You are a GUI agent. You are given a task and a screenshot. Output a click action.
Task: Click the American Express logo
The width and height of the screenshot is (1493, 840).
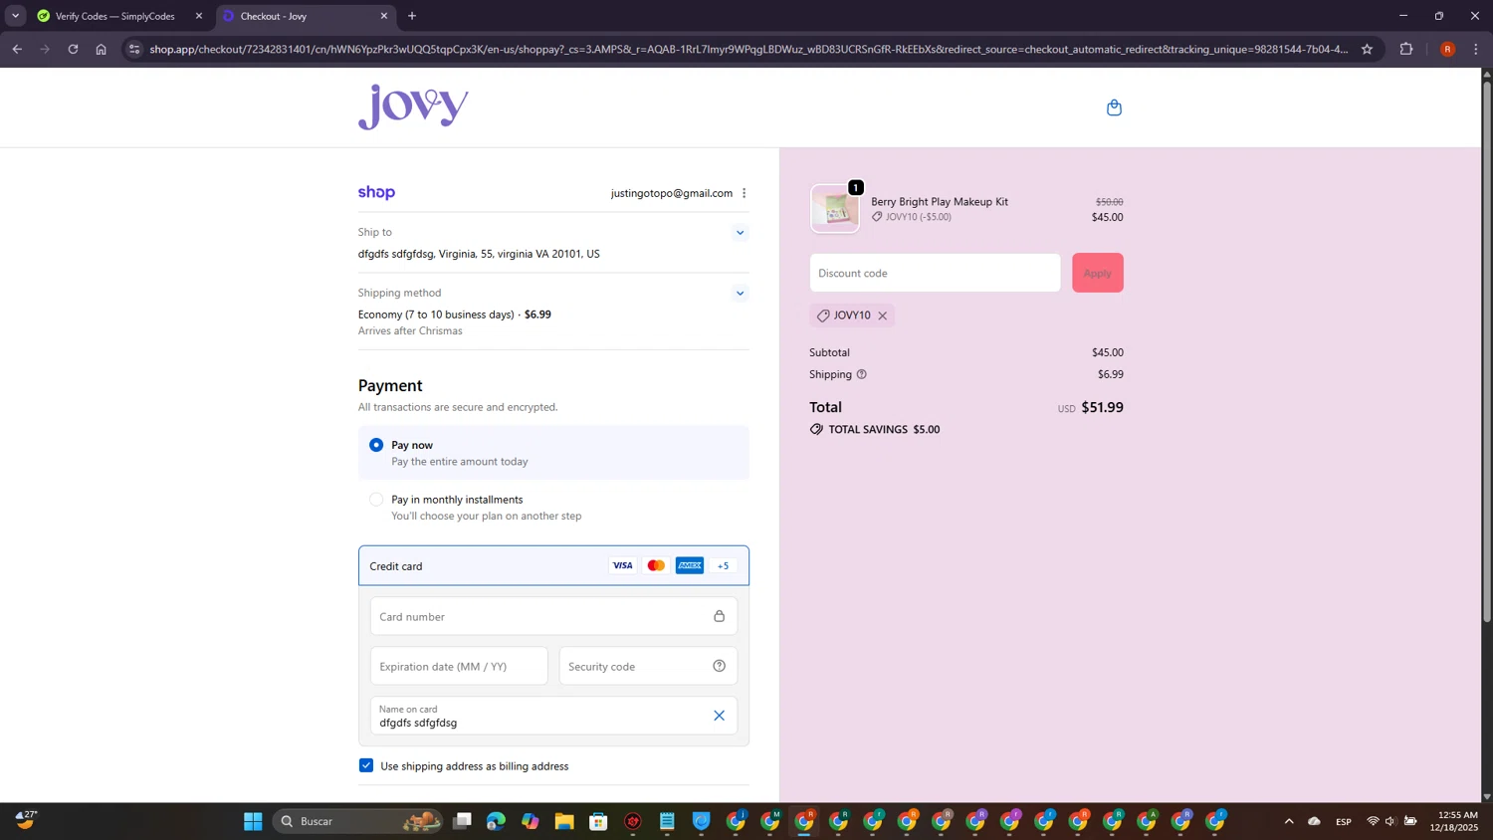coord(690,565)
